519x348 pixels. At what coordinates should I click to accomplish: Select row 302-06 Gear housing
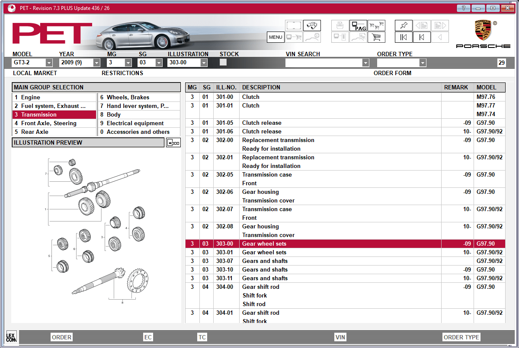tap(345, 196)
